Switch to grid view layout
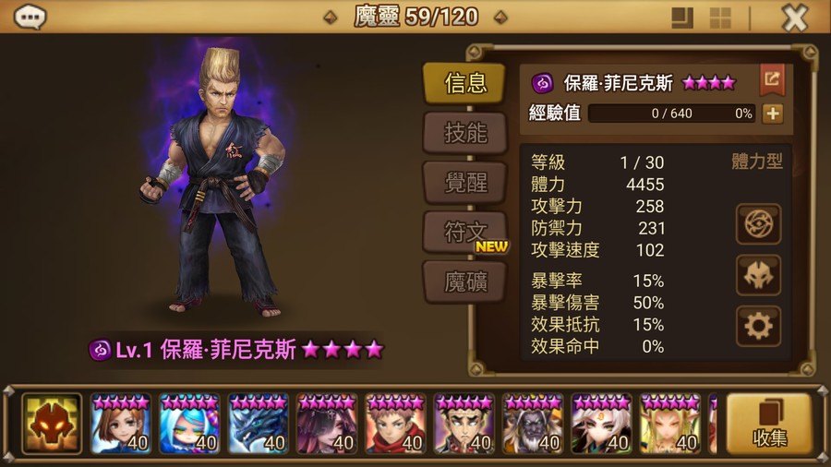Image resolution: width=831 pixels, height=467 pixels. [721, 18]
